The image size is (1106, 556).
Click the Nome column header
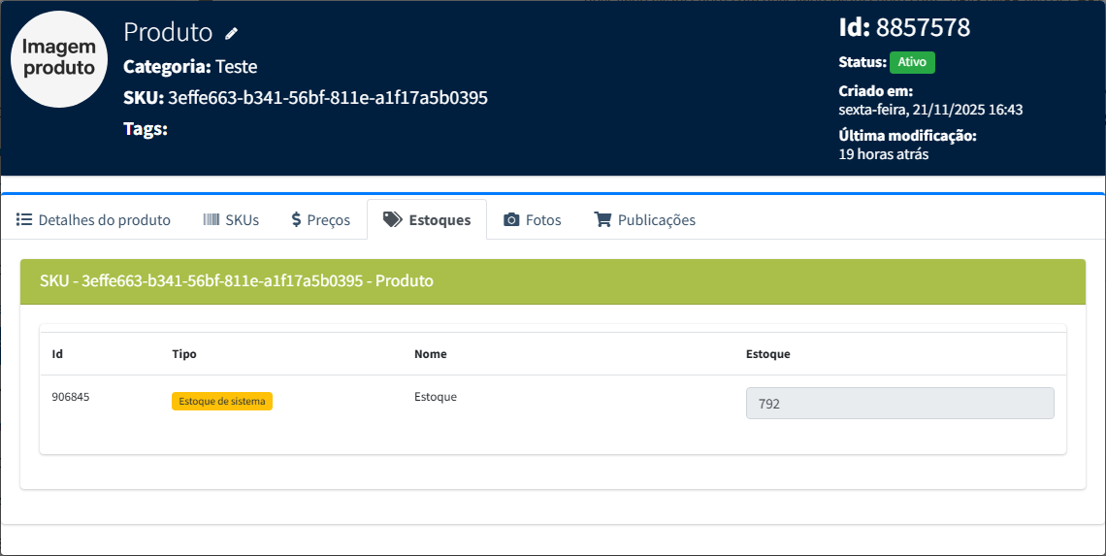430,354
